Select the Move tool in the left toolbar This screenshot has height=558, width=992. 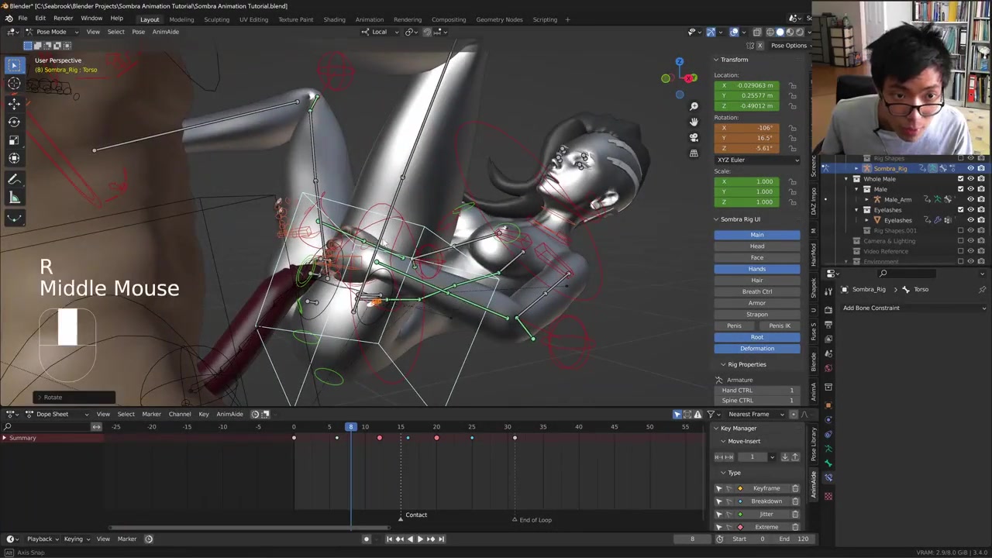(x=14, y=103)
